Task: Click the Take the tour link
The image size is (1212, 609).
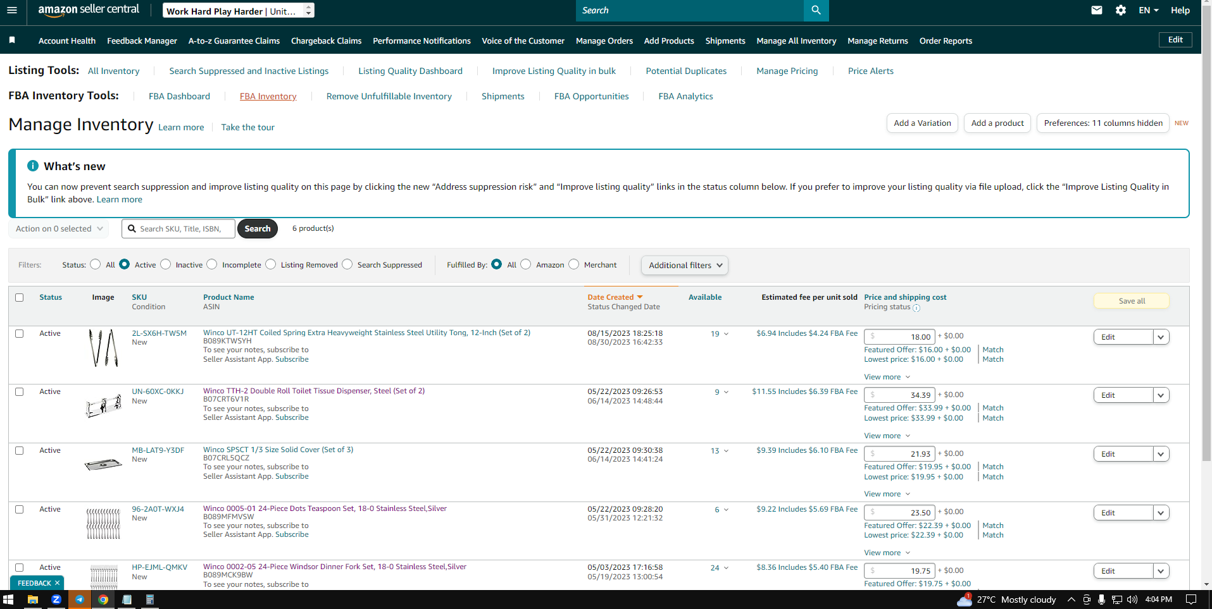Action: 247,127
